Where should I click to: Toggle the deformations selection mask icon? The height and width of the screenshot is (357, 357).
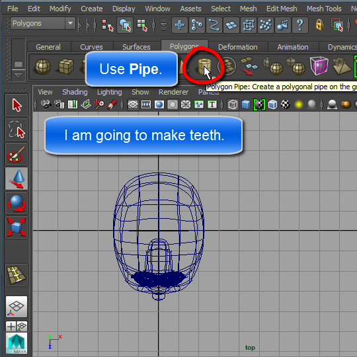pyautogui.click(x=249, y=25)
